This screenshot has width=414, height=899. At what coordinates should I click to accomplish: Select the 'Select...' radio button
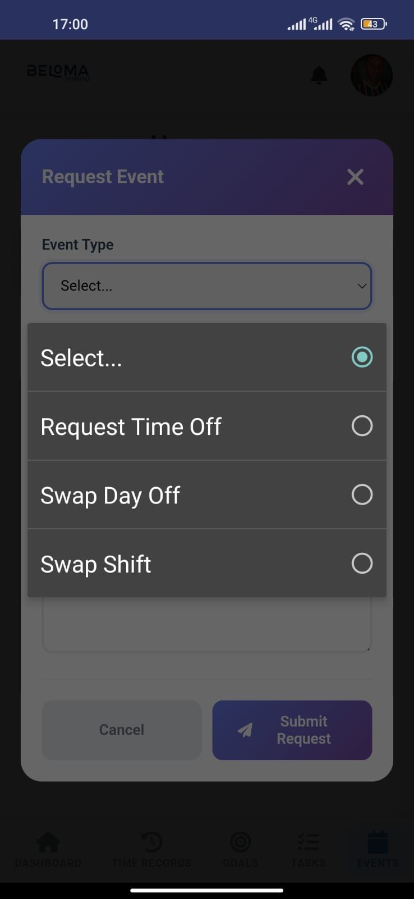pyautogui.click(x=362, y=357)
